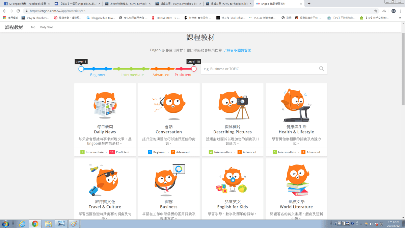The width and height of the screenshot is (405, 228).
Task: Open the Paint icon in the taskbar
Action: (x=73, y=224)
